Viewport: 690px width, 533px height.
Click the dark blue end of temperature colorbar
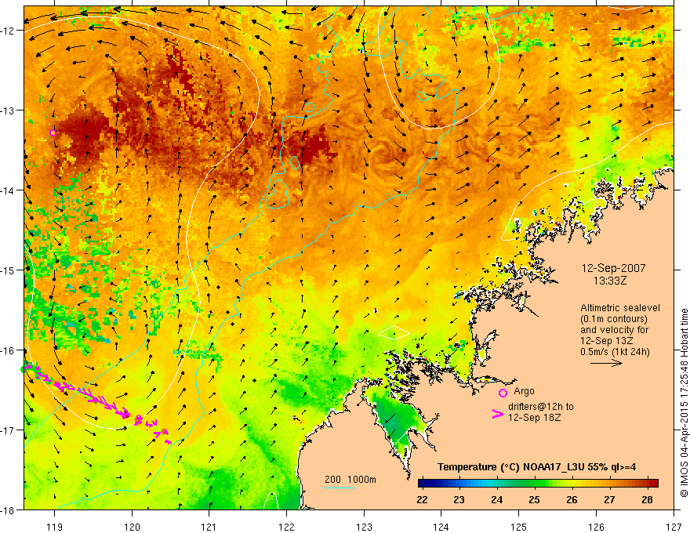click(x=423, y=484)
